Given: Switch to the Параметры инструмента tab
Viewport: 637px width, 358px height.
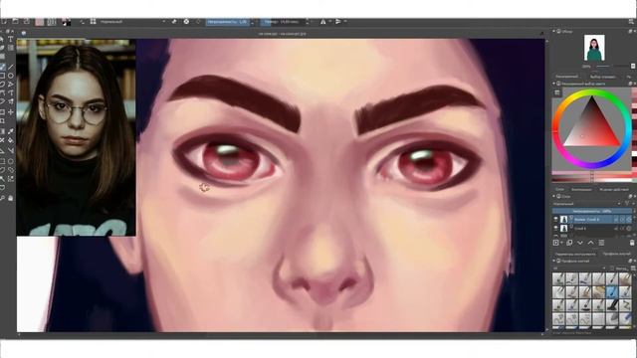Looking at the screenshot, I should 576,255.
